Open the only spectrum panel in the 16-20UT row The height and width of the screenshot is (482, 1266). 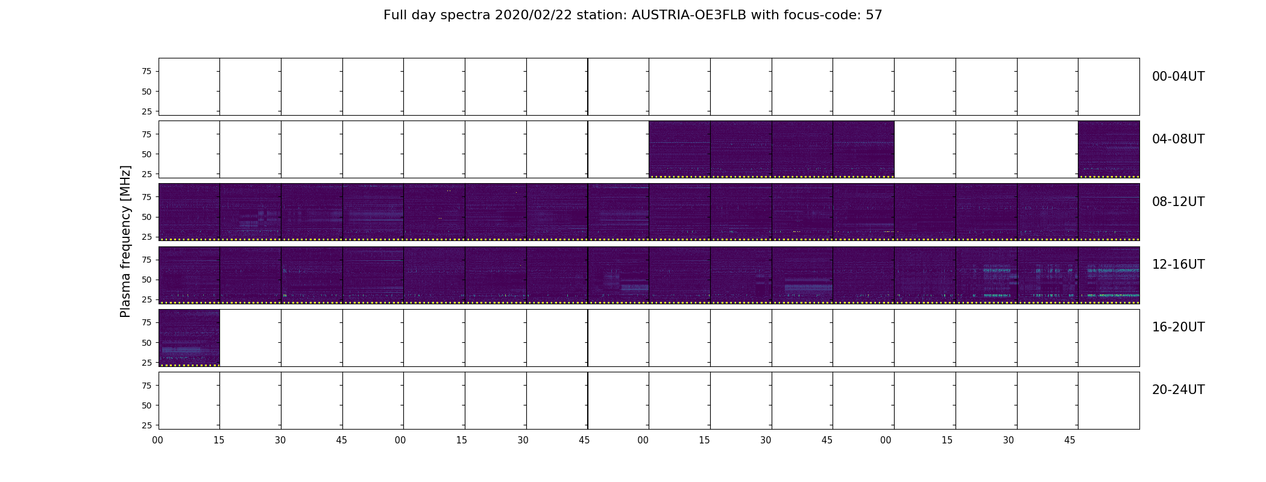pos(189,338)
